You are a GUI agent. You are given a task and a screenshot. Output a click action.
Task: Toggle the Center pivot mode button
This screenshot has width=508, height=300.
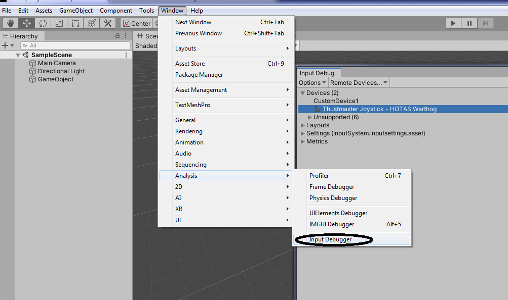click(136, 23)
